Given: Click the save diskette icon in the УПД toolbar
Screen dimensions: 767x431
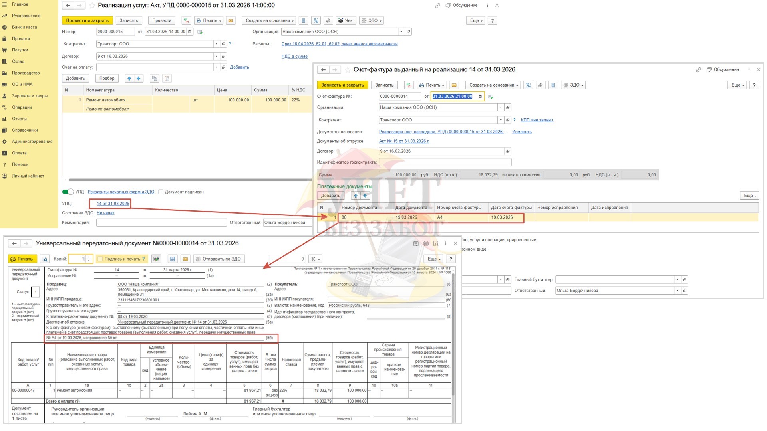Looking at the screenshot, I should [x=173, y=259].
